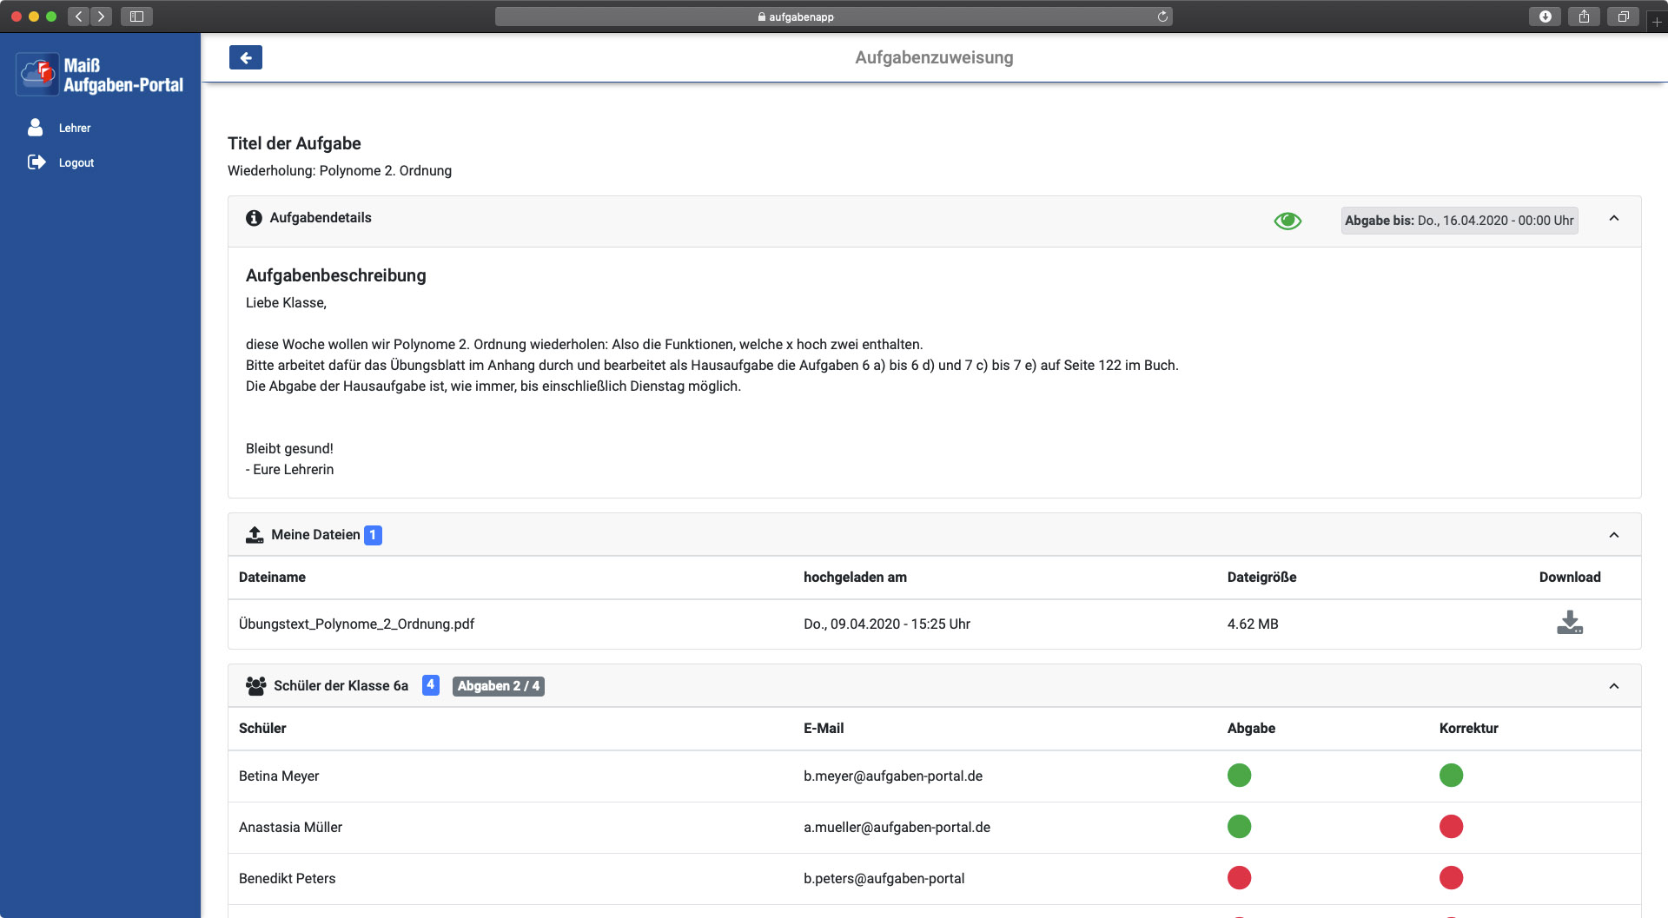Download Übungstext_Polynome_2_Ordnung.pdf via download icon
Image resolution: width=1668 pixels, height=918 pixels.
(1570, 623)
